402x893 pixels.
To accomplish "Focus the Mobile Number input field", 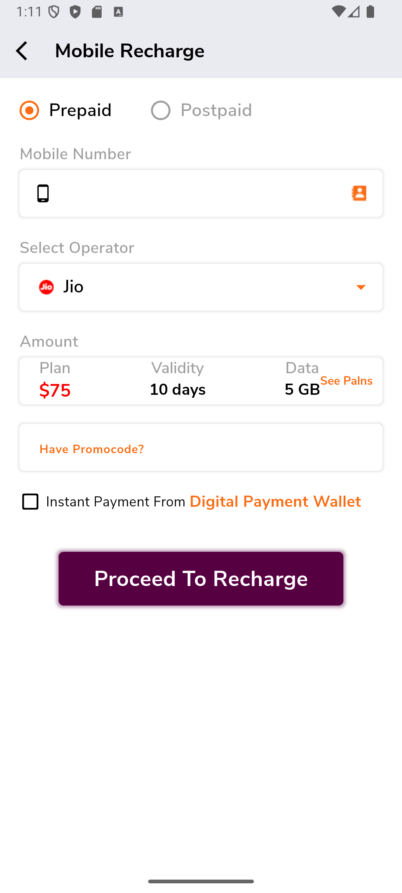I will [x=197, y=193].
